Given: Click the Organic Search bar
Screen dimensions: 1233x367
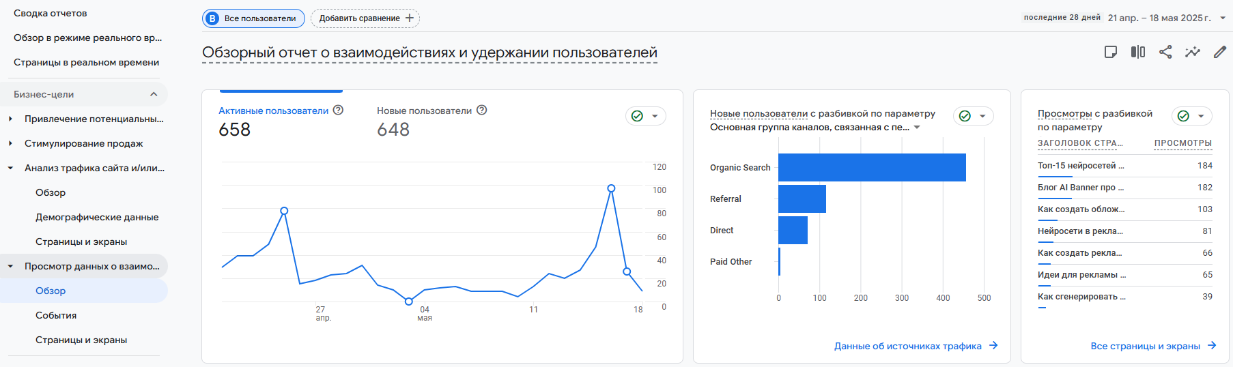Looking at the screenshot, I should (872, 167).
